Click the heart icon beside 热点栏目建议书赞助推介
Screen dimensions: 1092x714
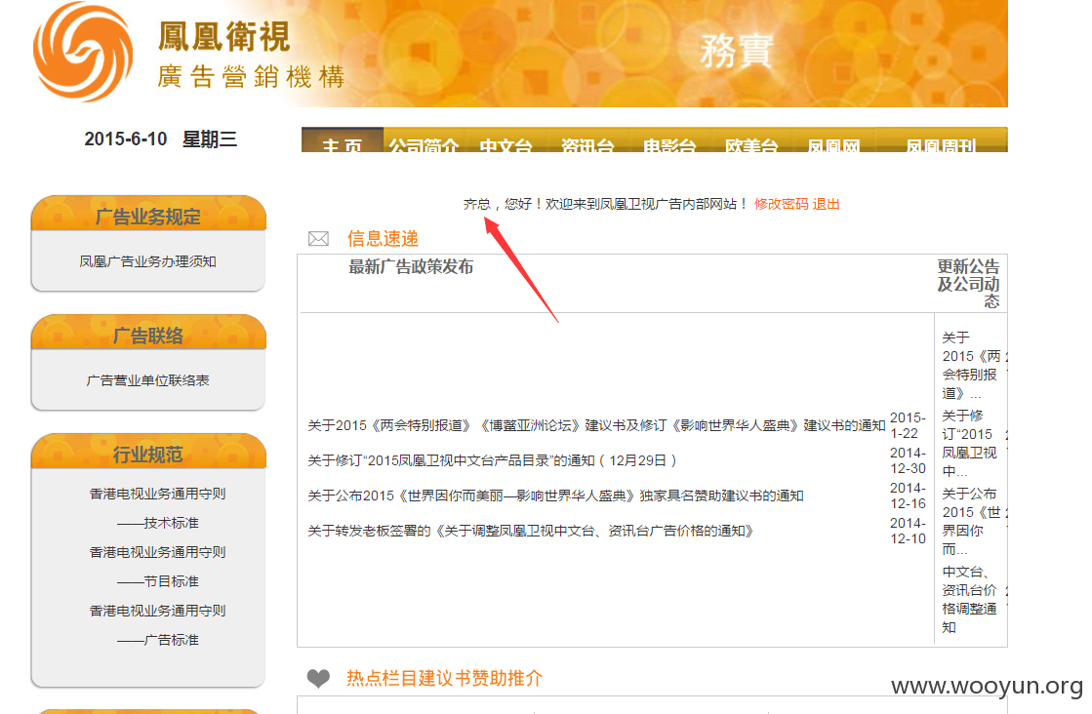[x=318, y=678]
